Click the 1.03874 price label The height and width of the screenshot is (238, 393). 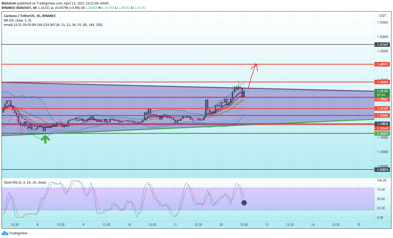[x=382, y=170]
